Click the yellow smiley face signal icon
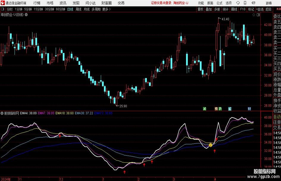The width and height of the screenshot is (281, 181). point(211,145)
